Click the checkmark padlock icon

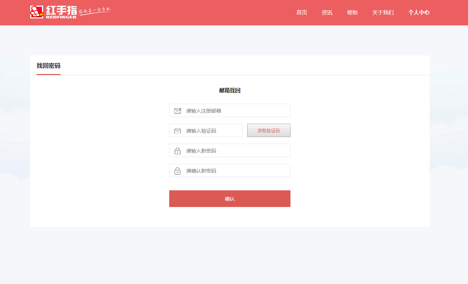tap(178, 171)
